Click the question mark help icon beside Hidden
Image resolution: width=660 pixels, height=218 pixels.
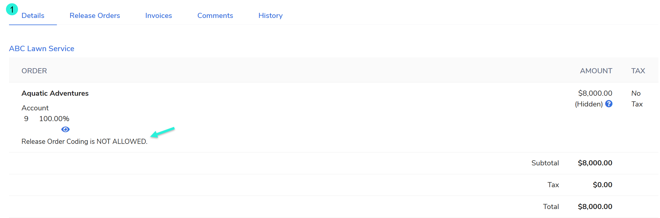608,104
